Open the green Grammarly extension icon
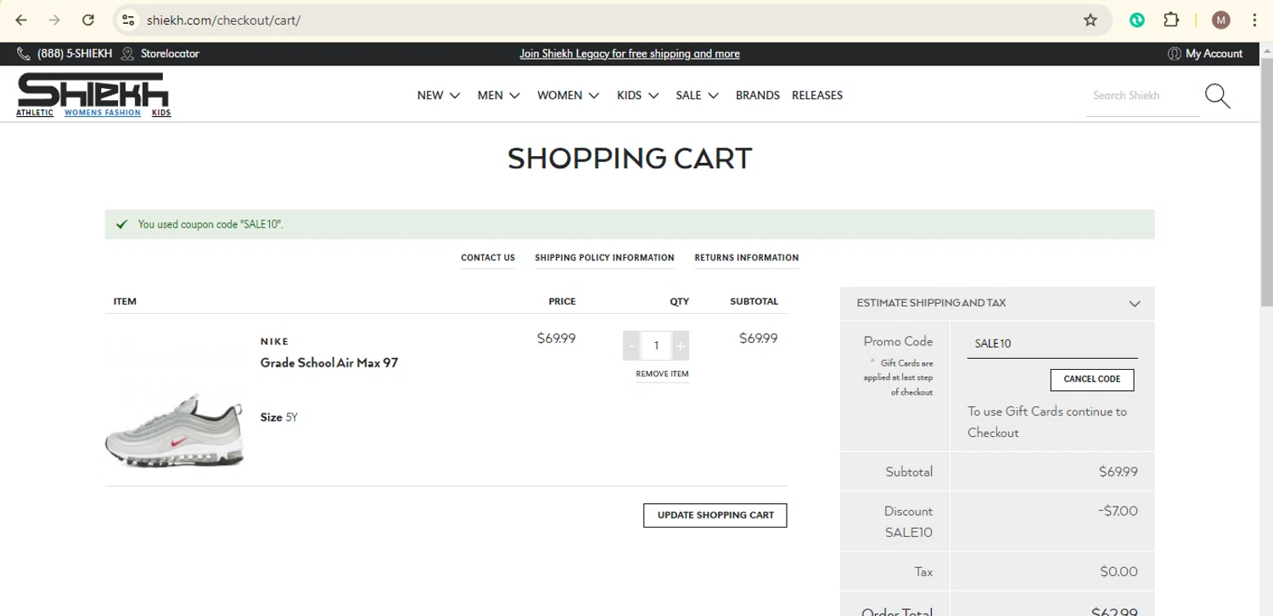Viewport: 1273px width, 616px height. click(x=1137, y=20)
